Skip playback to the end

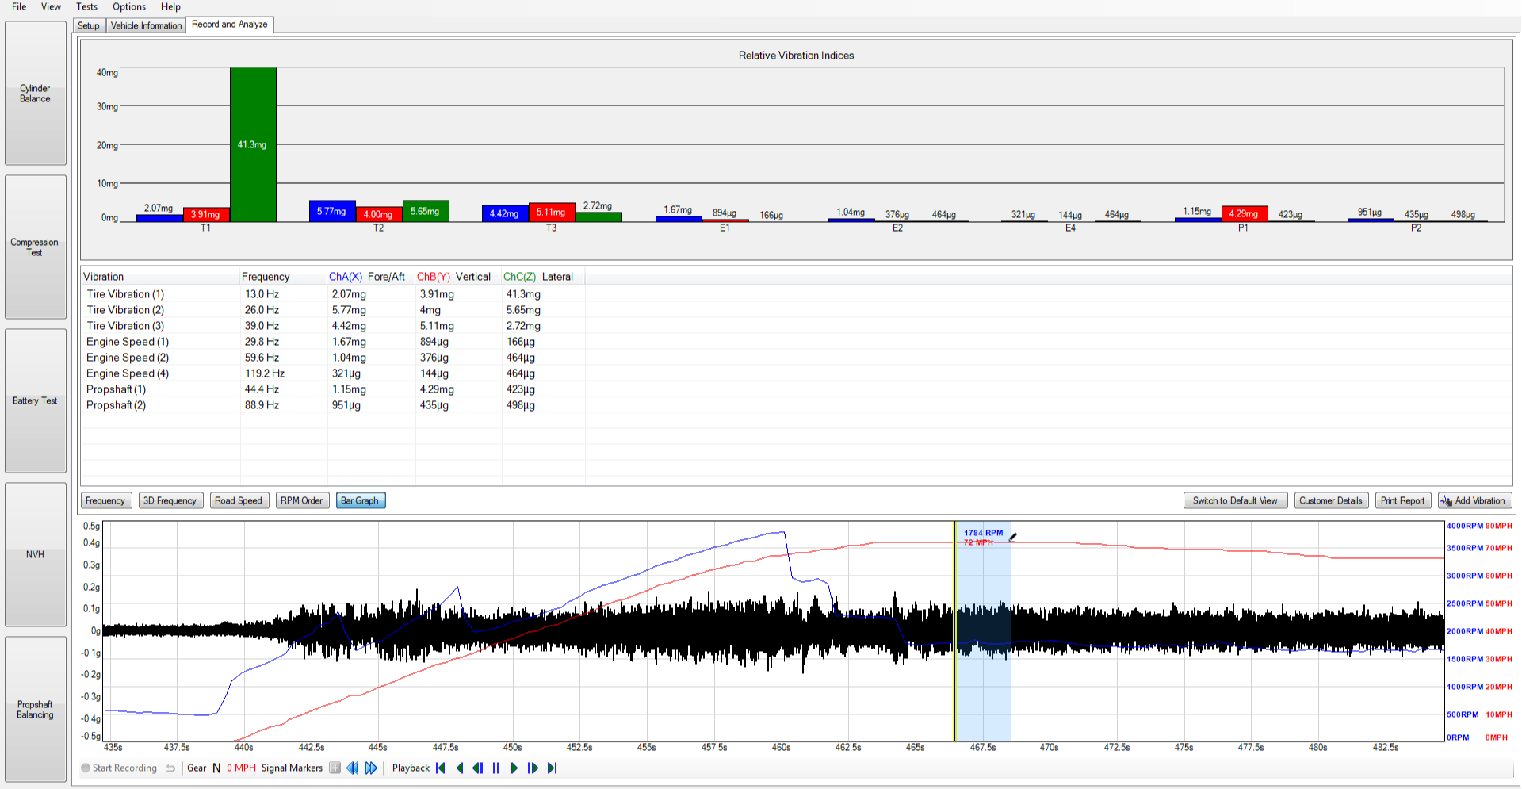552,768
